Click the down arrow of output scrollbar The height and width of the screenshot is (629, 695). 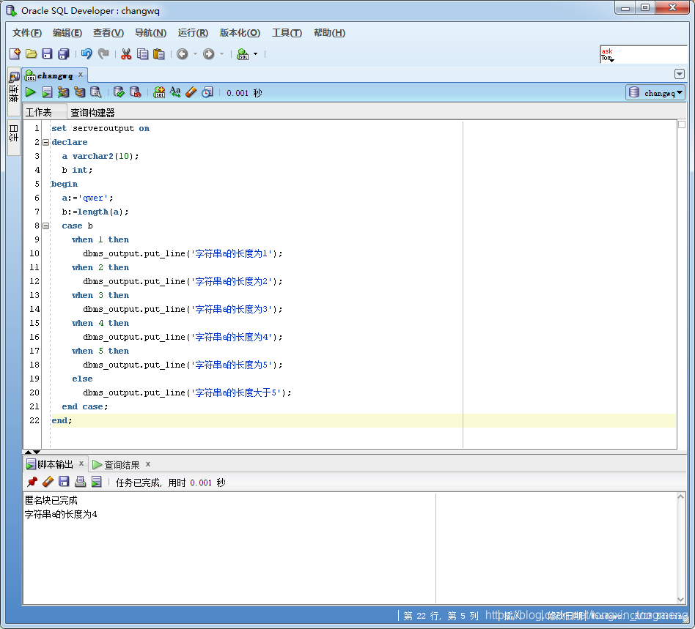click(681, 599)
